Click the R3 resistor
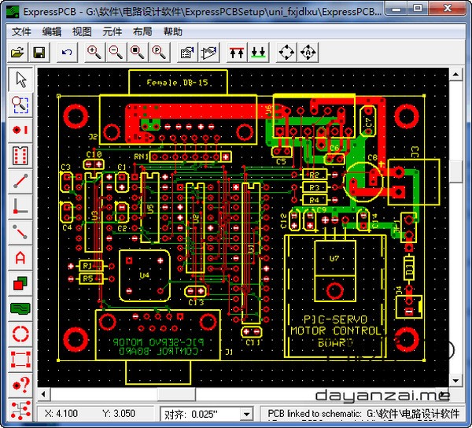 coord(314,187)
